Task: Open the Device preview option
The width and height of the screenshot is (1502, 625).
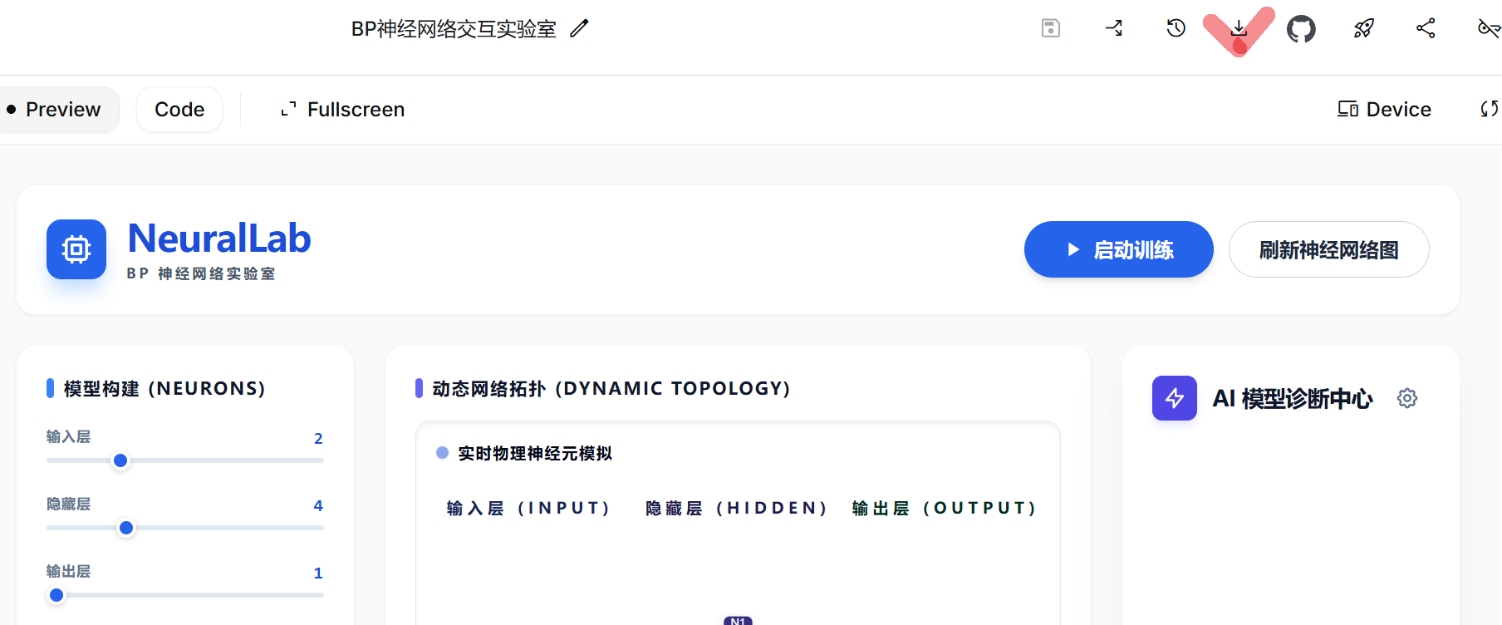Action: pos(1384,110)
